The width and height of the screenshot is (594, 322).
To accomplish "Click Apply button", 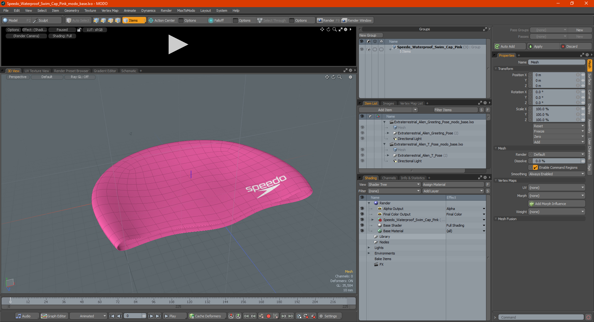I will click(543, 46).
